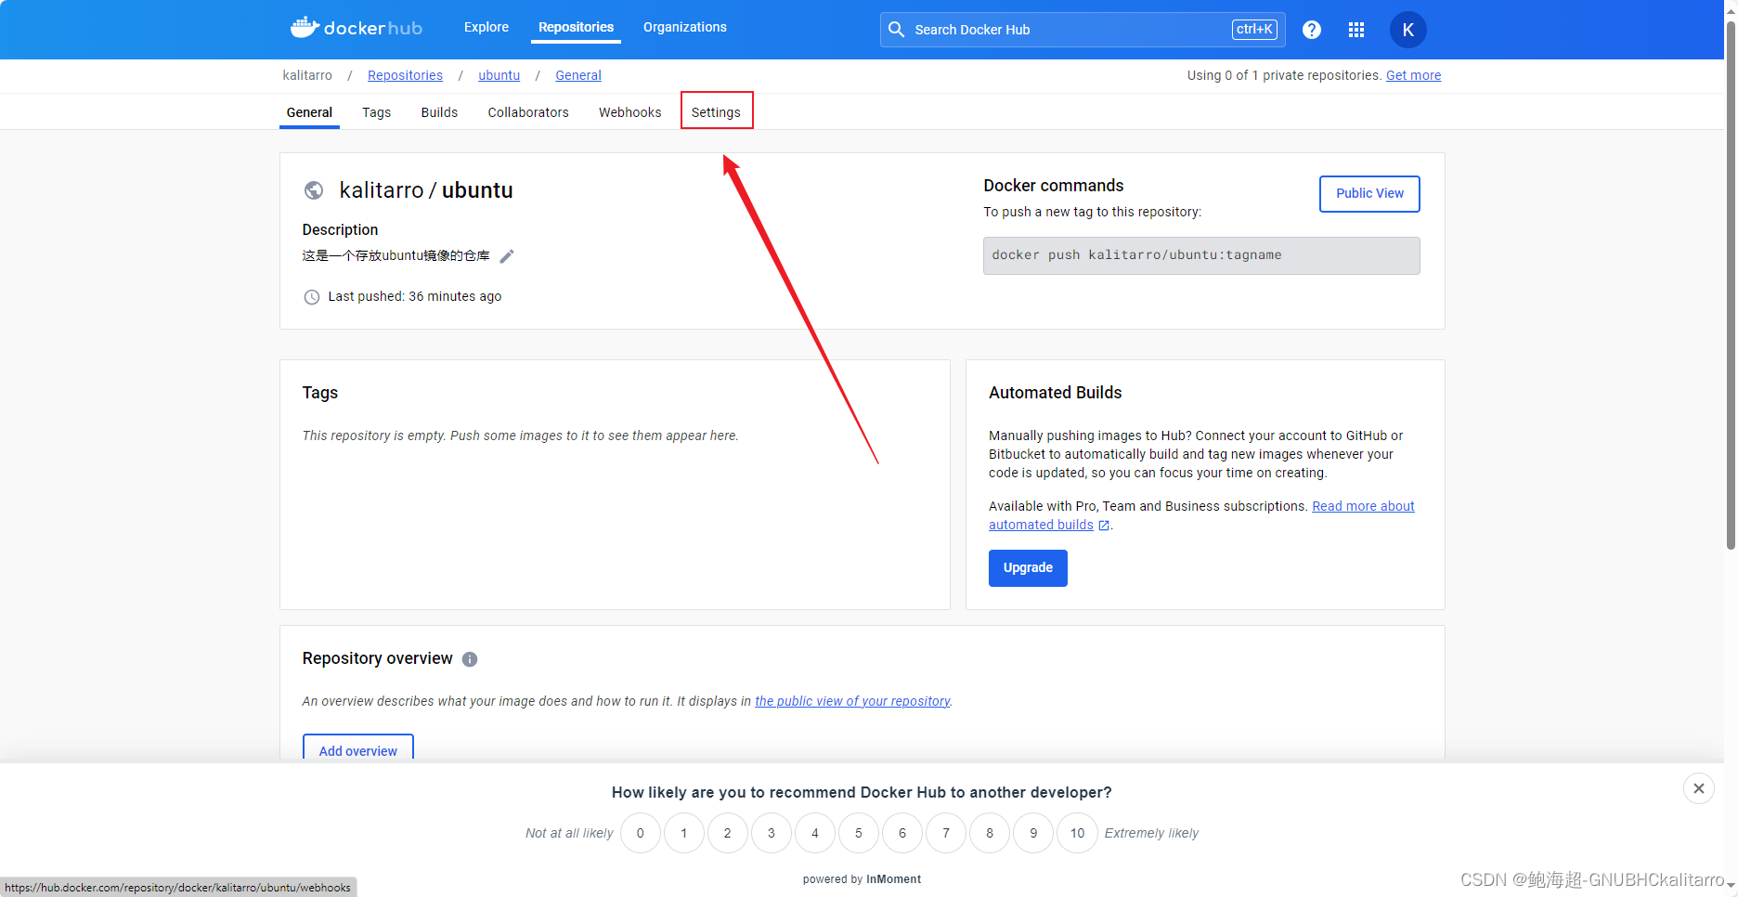Edit description with the pencil icon
The image size is (1738, 897).
click(507, 256)
